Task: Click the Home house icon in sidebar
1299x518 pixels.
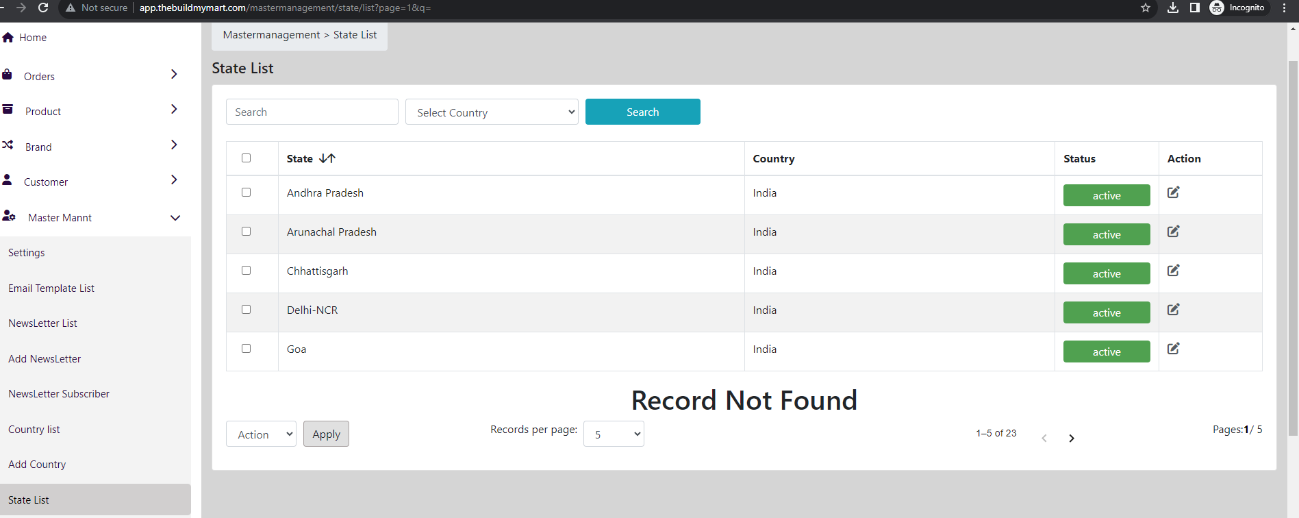Action: 8,37
